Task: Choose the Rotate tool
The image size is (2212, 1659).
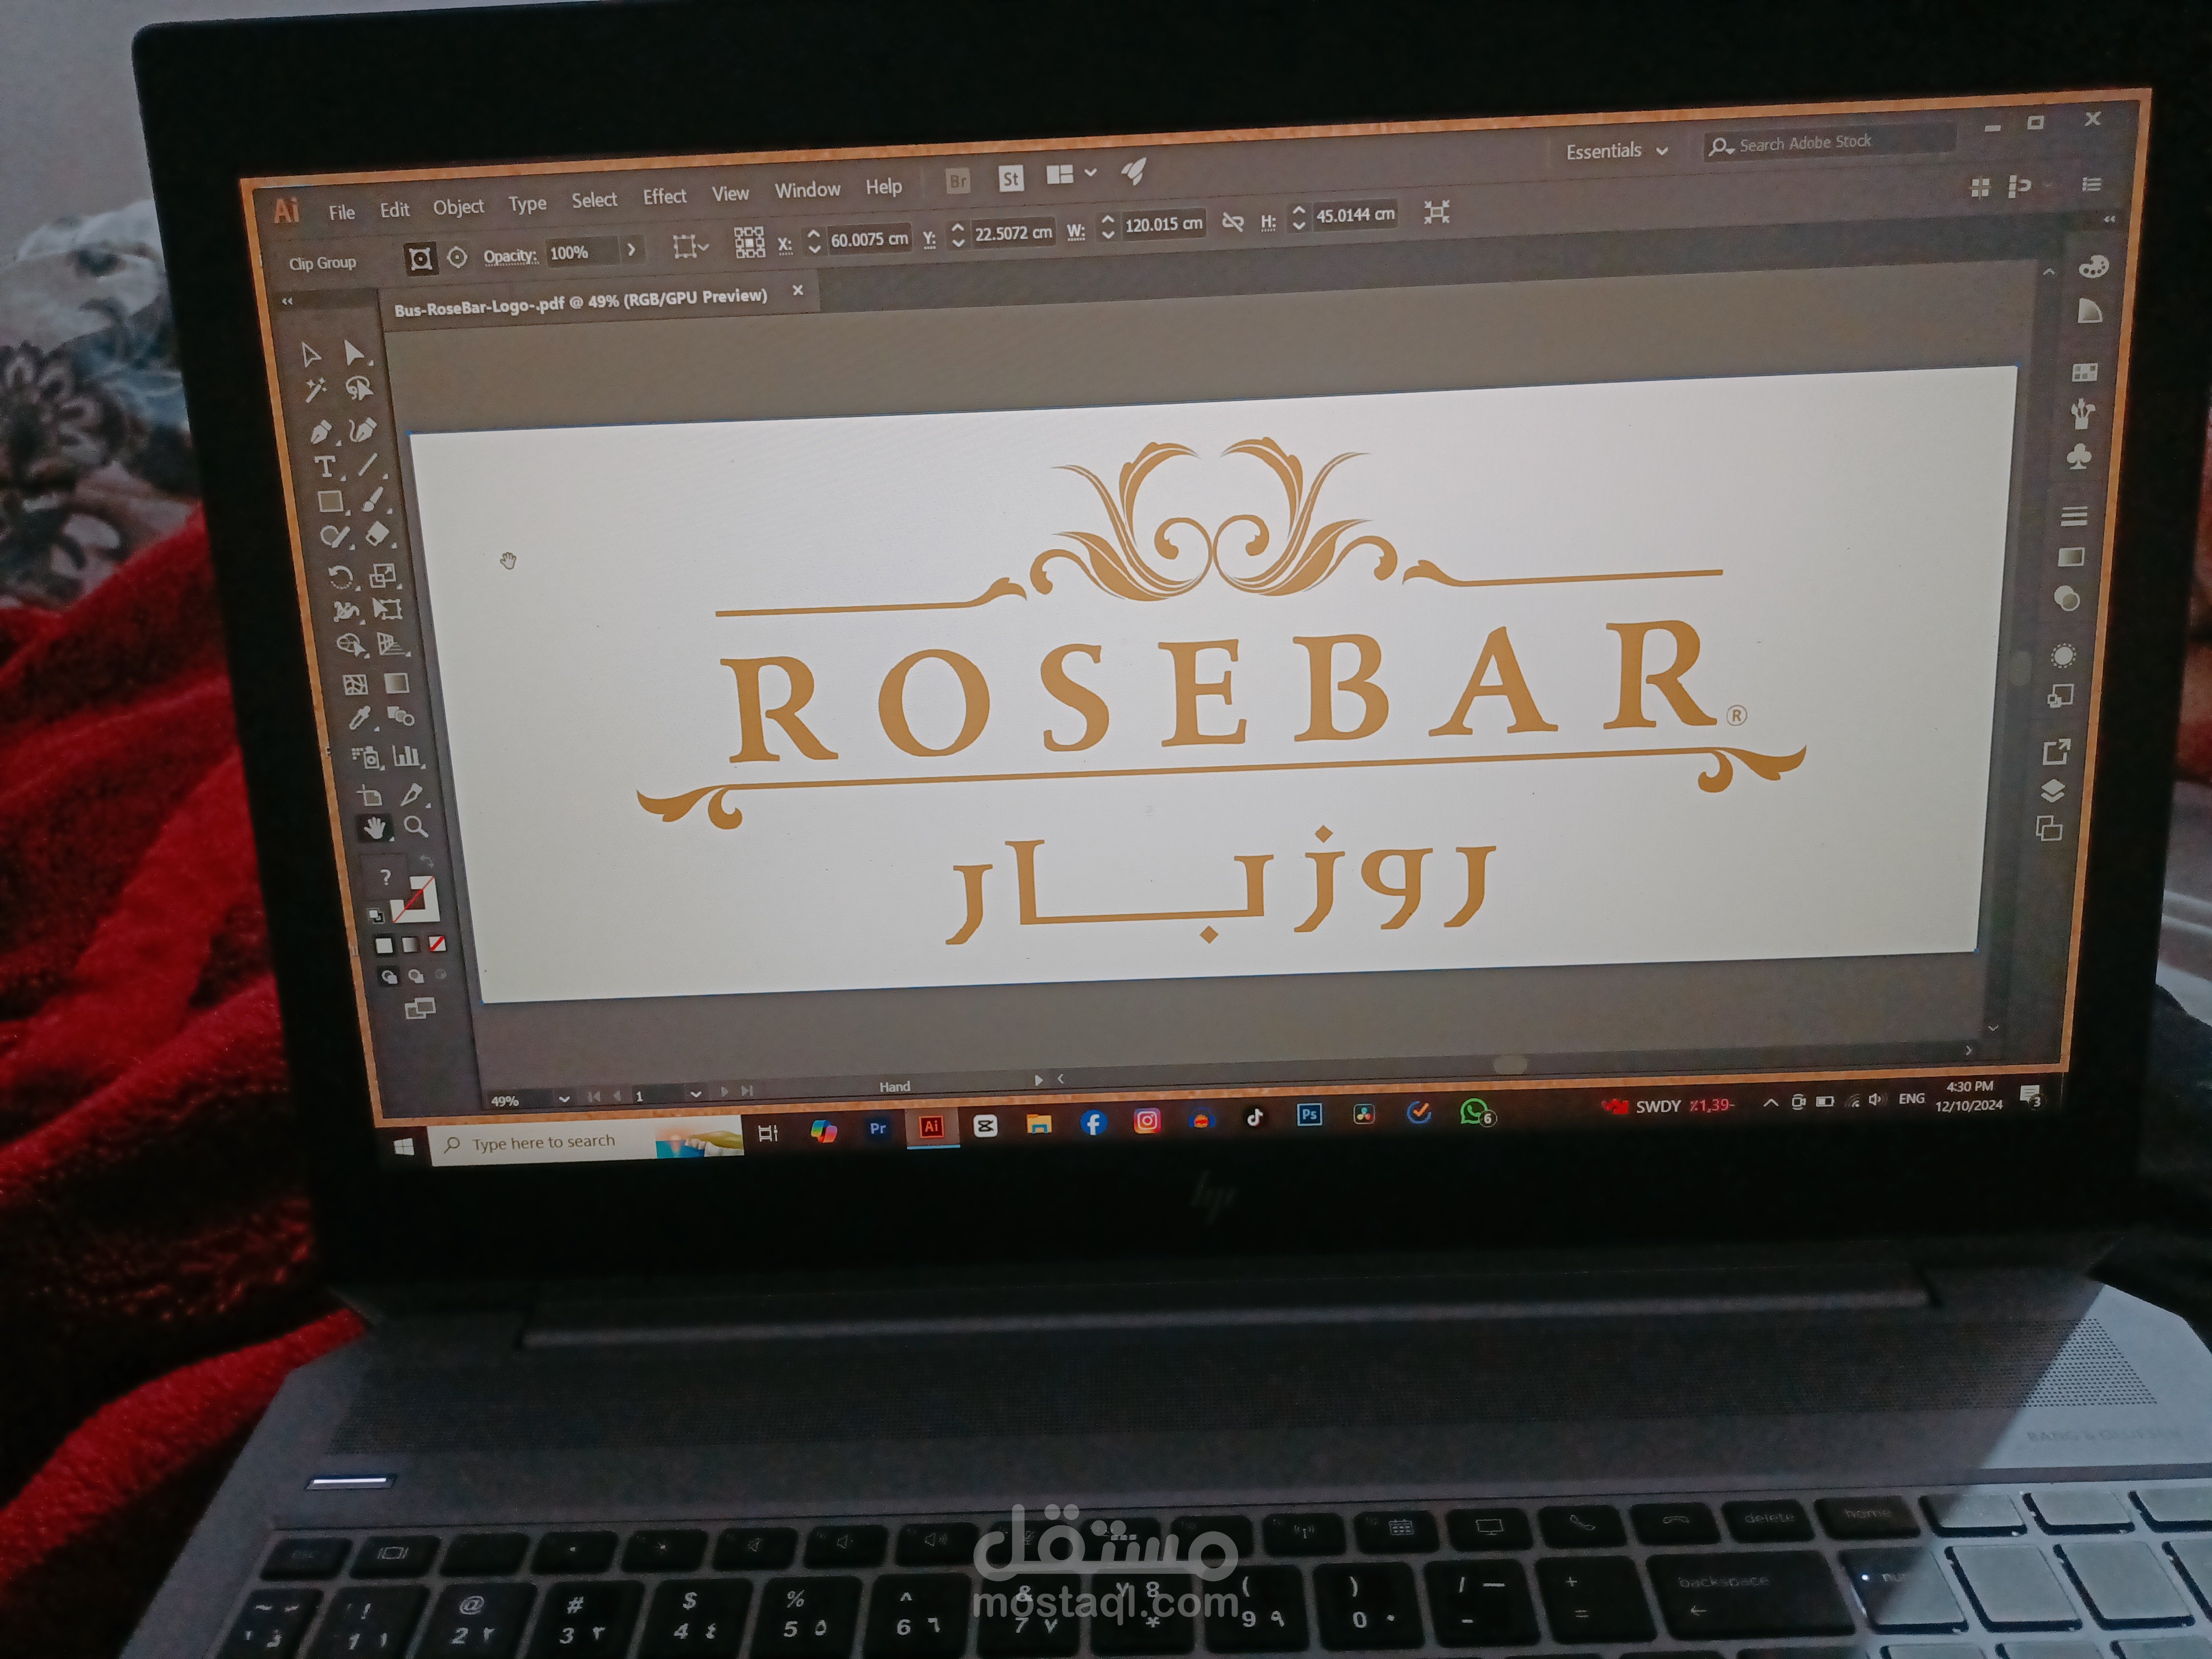Action: (x=340, y=577)
